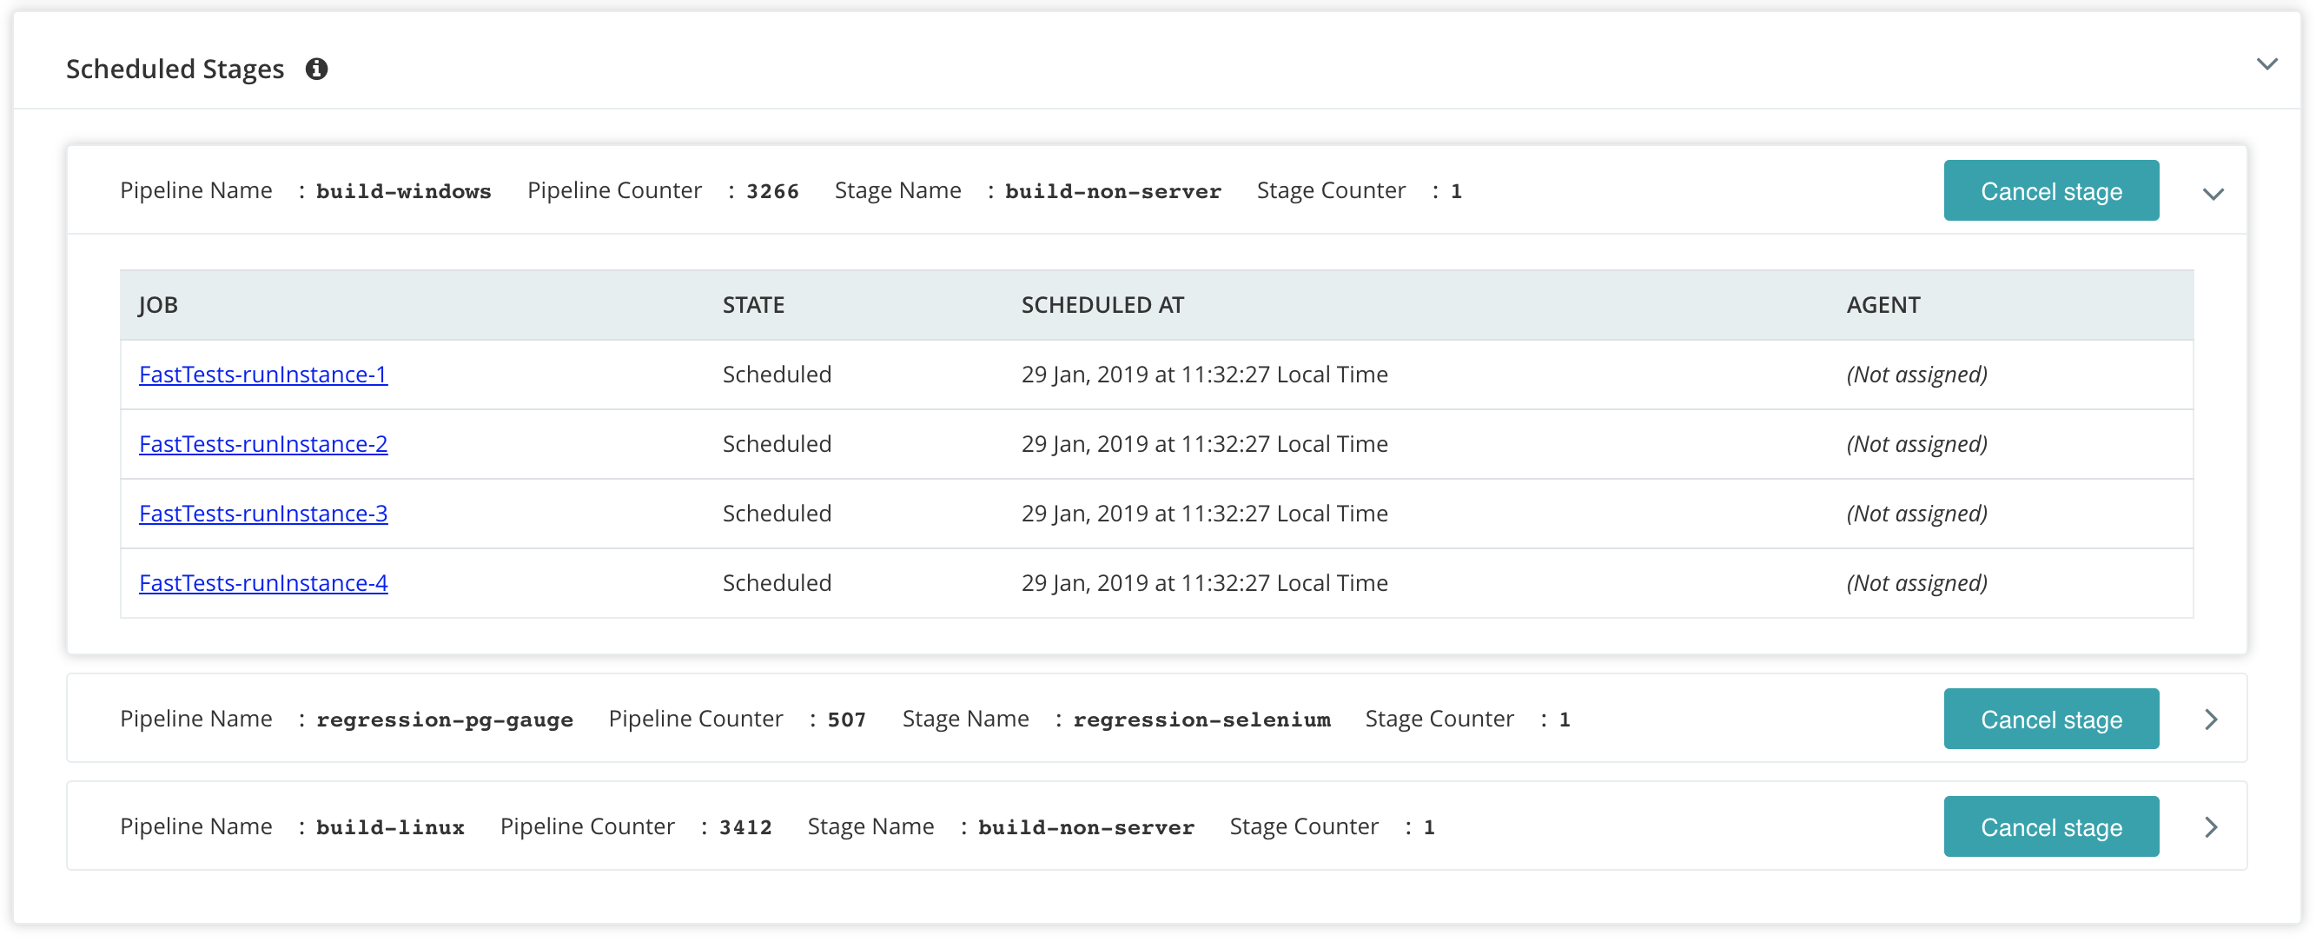This screenshot has width=2316, height=942.
Task: Open the FastTests-runInstance-1 job link
Action: pos(263,375)
